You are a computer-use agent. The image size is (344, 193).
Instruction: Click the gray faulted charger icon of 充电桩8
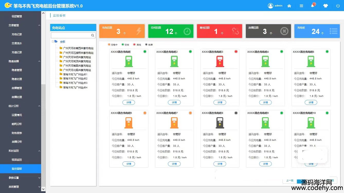coord(220,123)
